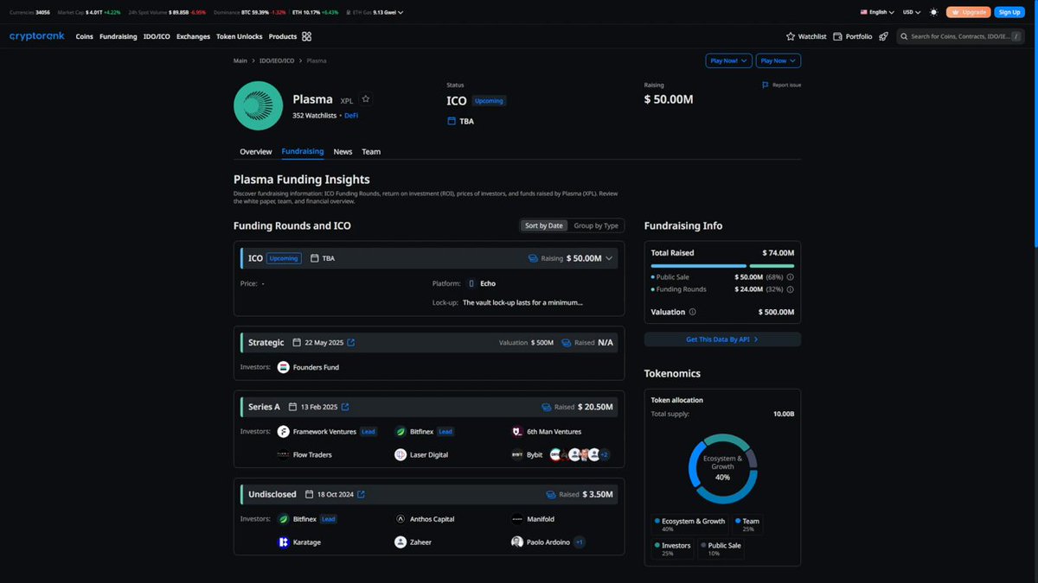Viewport: 1038px width, 583px height.
Task: Click Zaheer avatar icon
Action: pyautogui.click(x=400, y=542)
